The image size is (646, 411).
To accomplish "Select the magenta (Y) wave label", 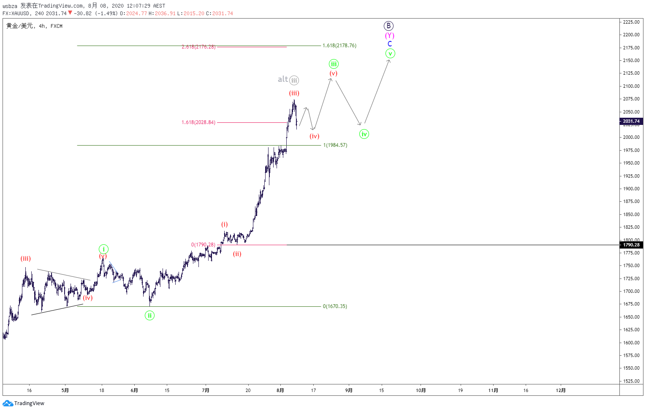I will coord(389,36).
